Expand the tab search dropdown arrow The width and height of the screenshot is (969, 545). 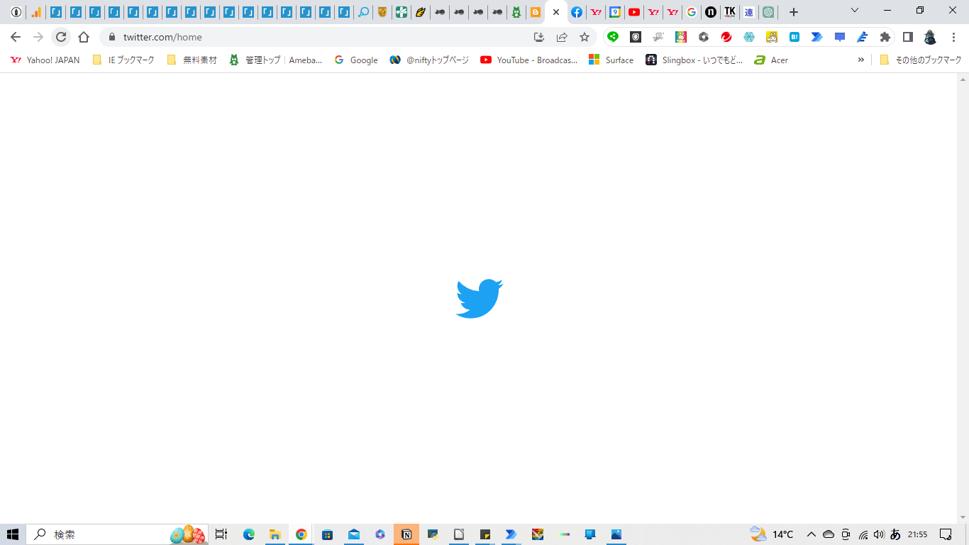[x=855, y=11]
